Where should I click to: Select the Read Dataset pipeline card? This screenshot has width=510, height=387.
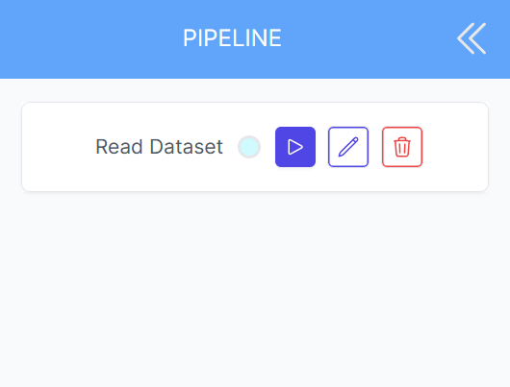(255, 147)
